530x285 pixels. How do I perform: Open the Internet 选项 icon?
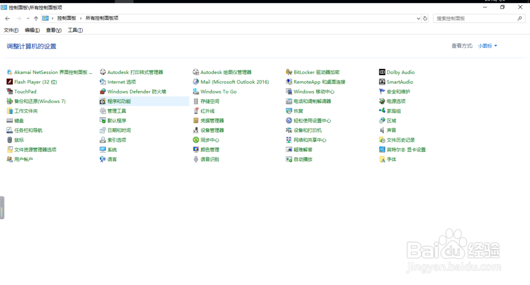tap(103, 82)
